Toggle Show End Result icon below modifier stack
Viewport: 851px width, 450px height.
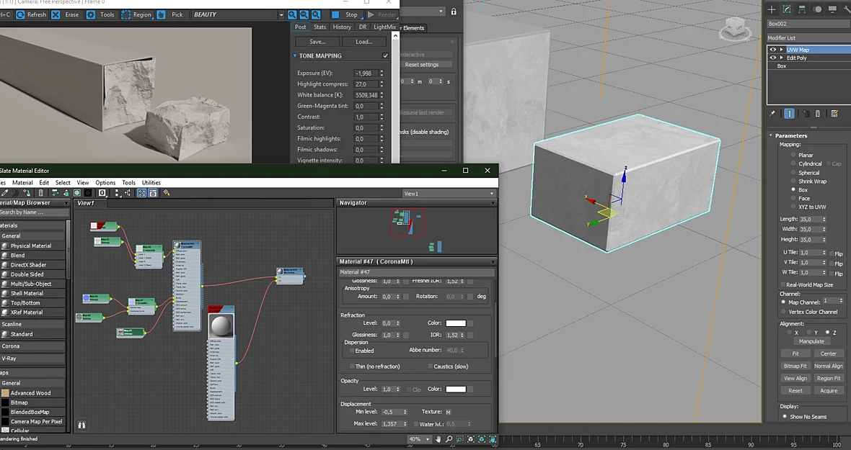(789, 114)
